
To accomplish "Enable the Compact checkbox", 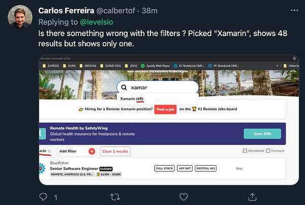I will tap(268, 151).
